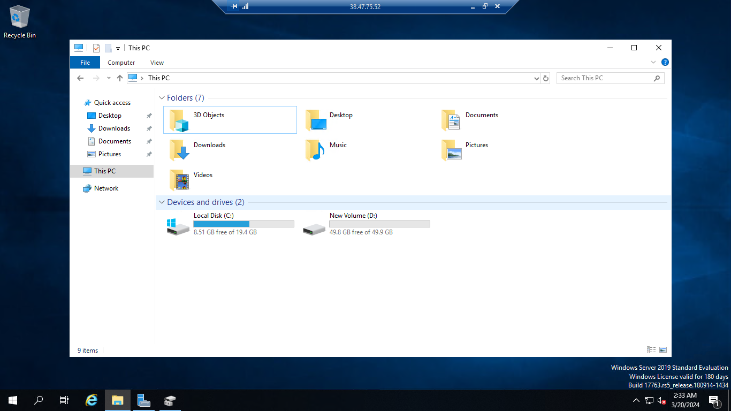Image resolution: width=731 pixels, height=411 pixels.
Task: Open the View ribbon tab
Action: [x=157, y=63]
